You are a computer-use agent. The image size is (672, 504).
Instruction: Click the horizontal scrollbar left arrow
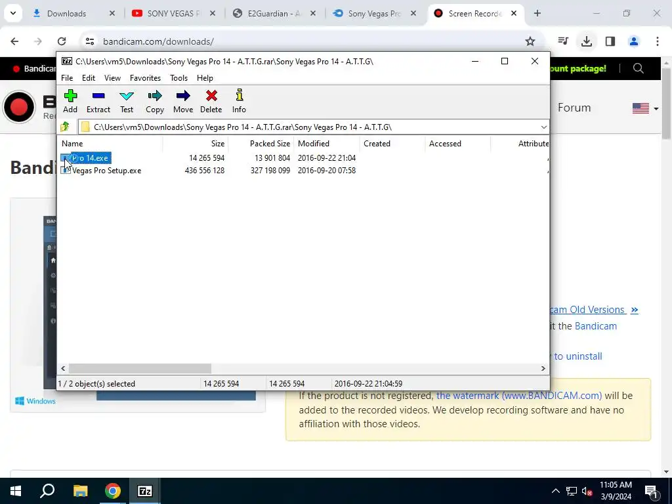pyautogui.click(x=64, y=369)
